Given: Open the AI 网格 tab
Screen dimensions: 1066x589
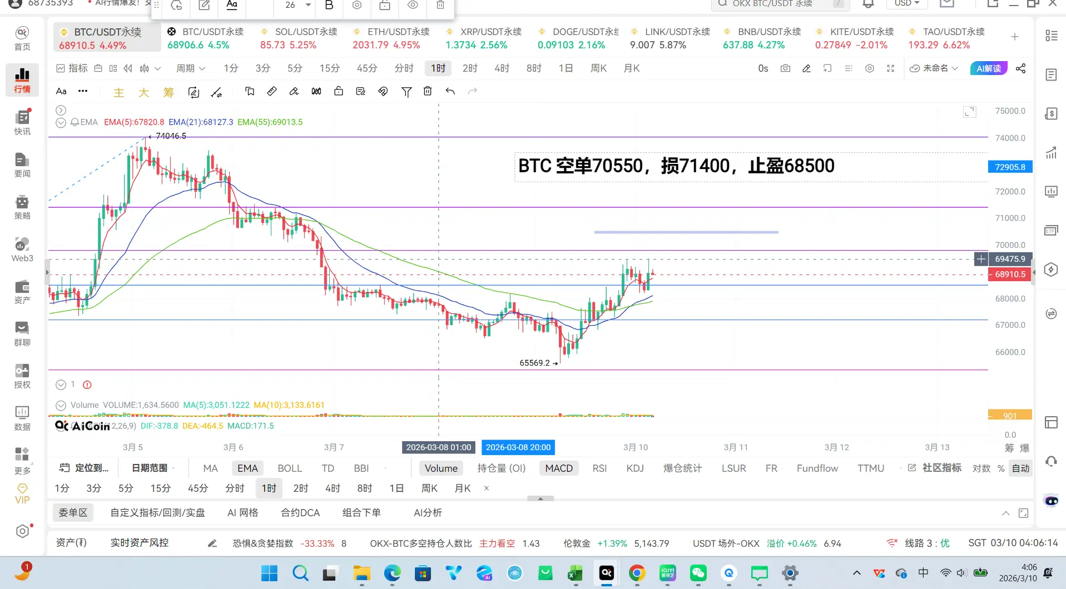Looking at the screenshot, I should point(242,513).
